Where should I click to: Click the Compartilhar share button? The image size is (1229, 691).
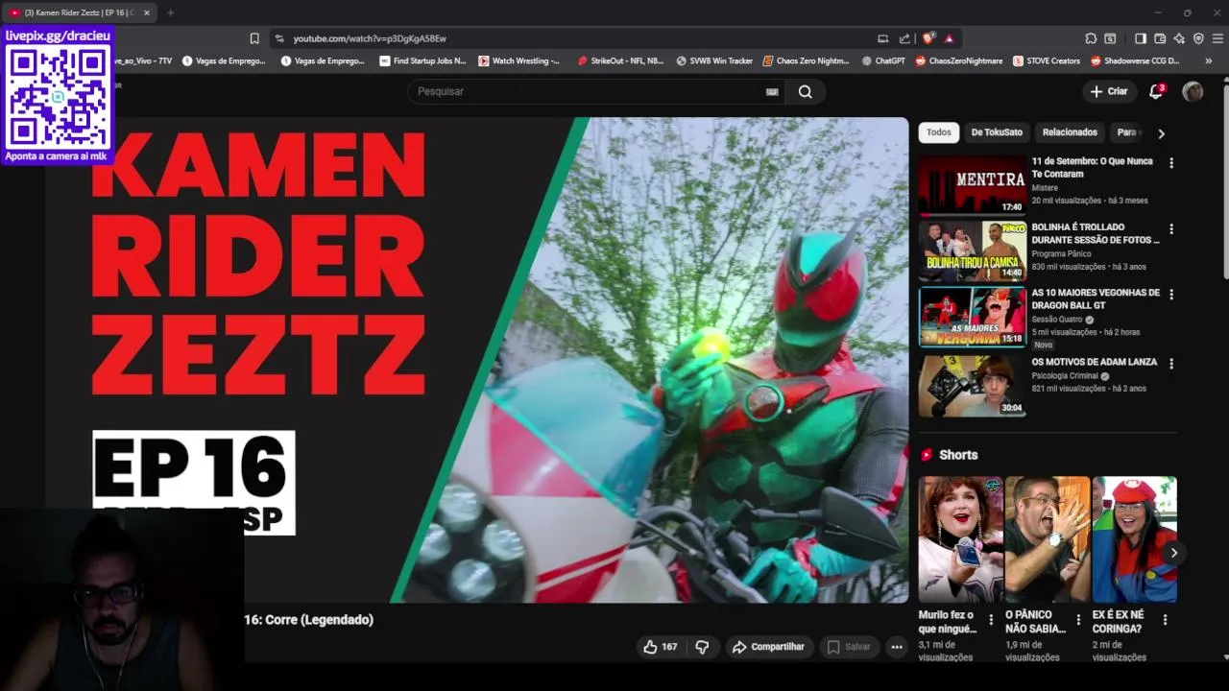[769, 647]
